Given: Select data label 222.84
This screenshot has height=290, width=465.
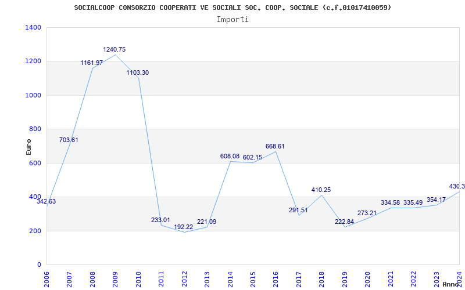Looking at the screenshot, I should [x=344, y=222].
